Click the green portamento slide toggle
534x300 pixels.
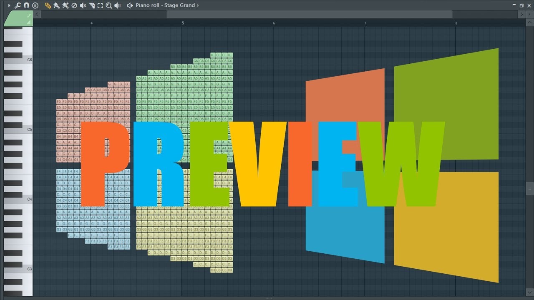[x=29, y=15]
